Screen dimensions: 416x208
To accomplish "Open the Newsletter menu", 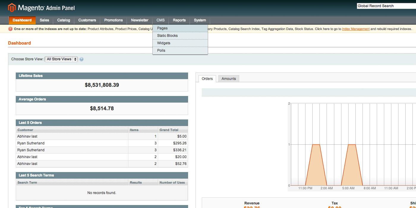I will tap(140, 20).
